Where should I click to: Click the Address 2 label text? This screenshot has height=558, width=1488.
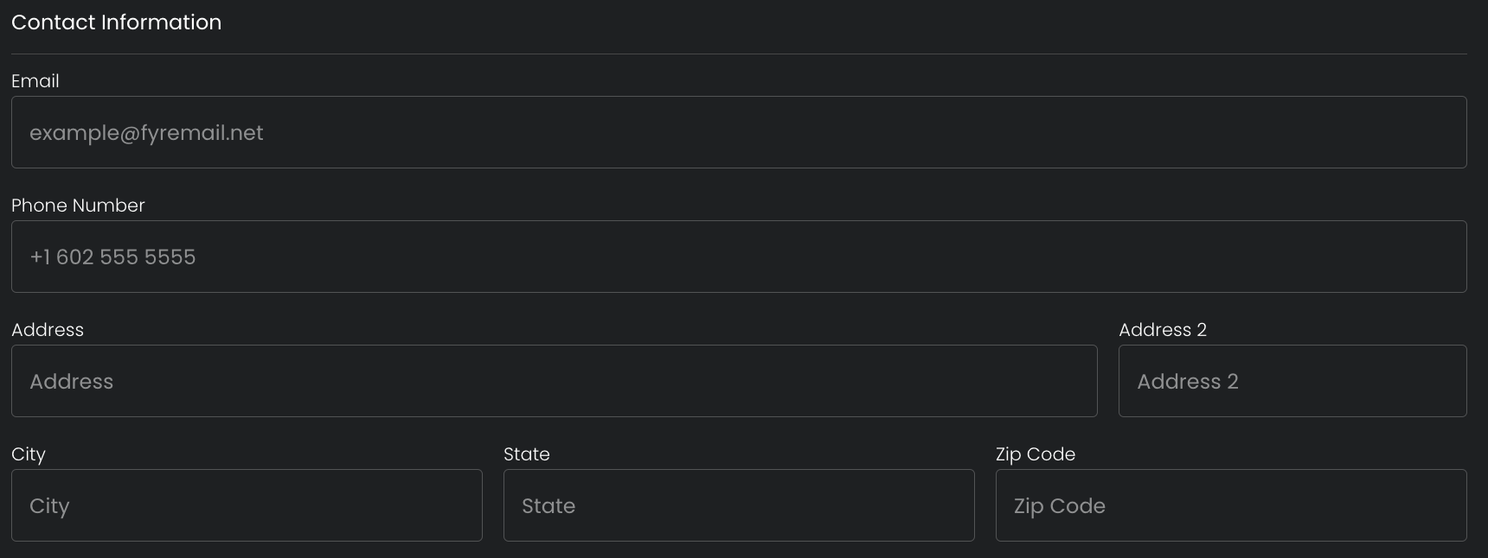click(1162, 330)
